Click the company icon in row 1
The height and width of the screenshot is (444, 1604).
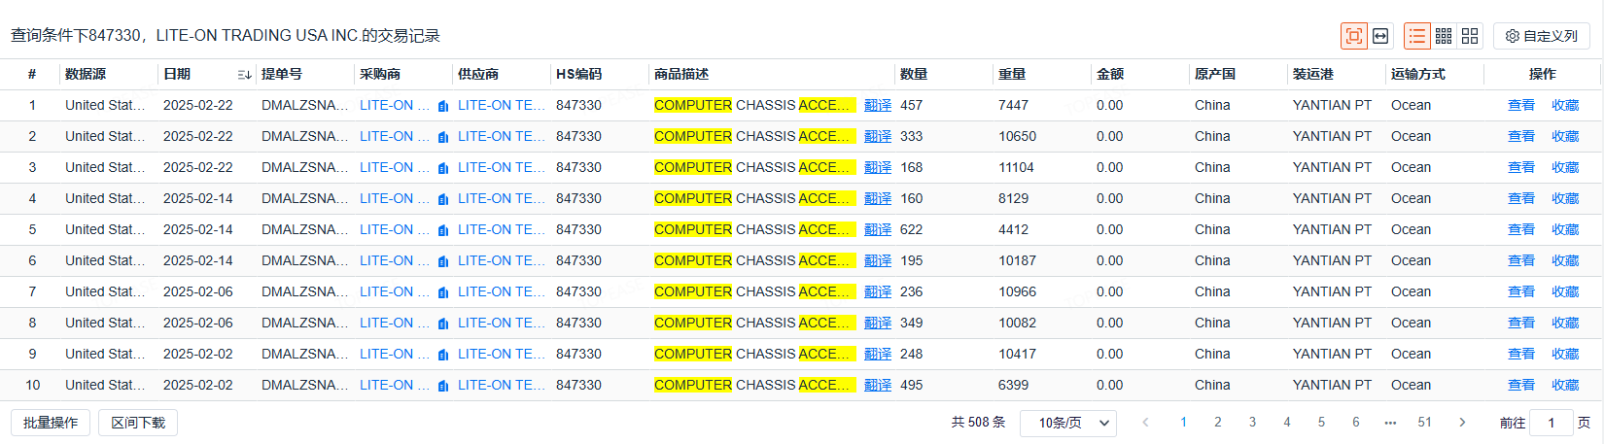pyautogui.click(x=443, y=106)
